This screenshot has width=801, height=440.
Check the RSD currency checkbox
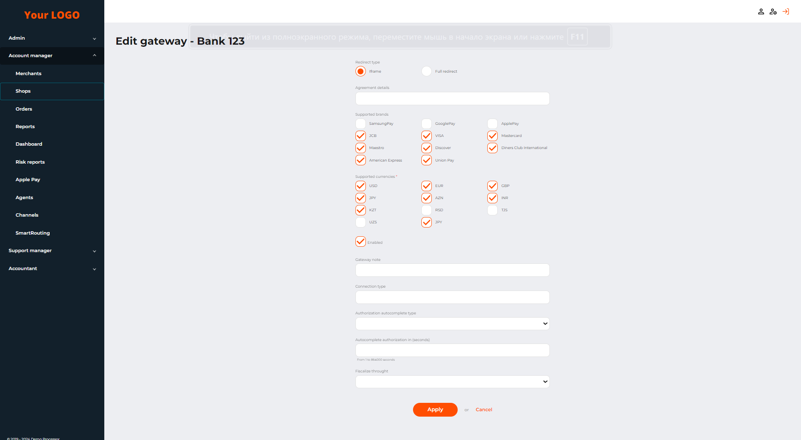(x=426, y=210)
